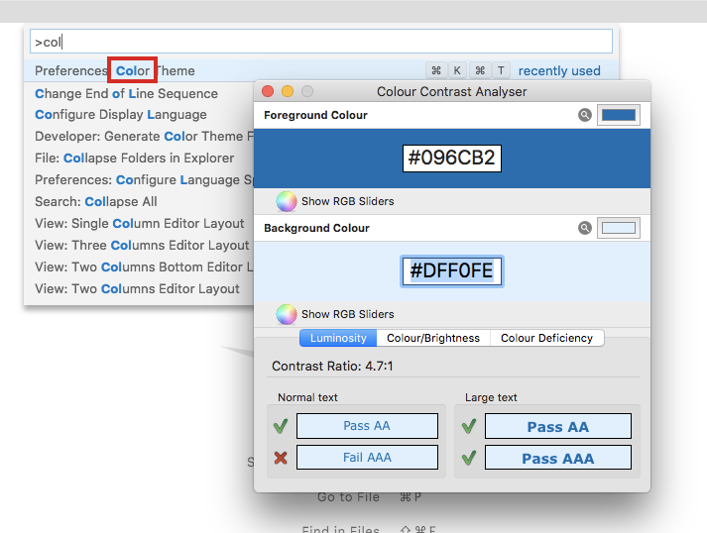The image size is (707, 533).
Task: Click the foreground colour eyedropper magnifier icon
Action: pyautogui.click(x=585, y=115)
